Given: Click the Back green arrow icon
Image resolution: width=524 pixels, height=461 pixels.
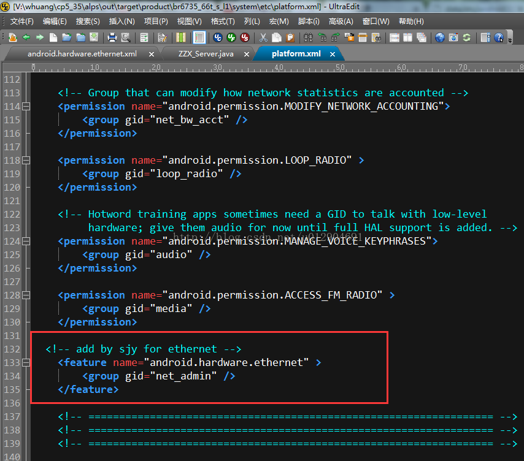Looking at the screenshot, I should pyautogui.click(x=26, y=37).
